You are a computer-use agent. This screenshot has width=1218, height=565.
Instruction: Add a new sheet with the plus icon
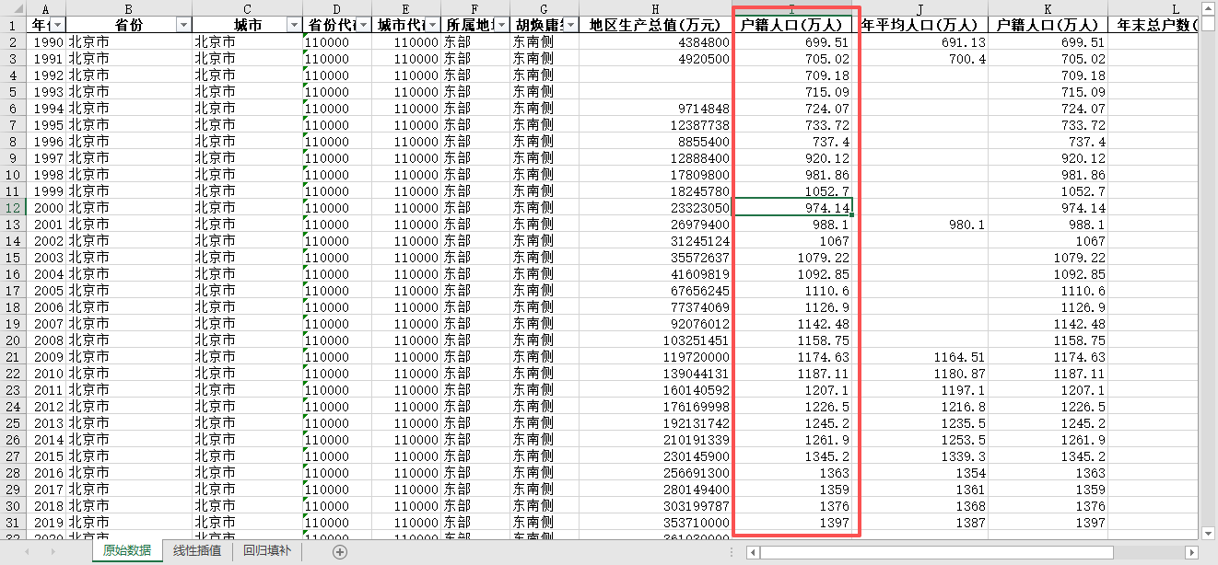[x=340, y=552]
